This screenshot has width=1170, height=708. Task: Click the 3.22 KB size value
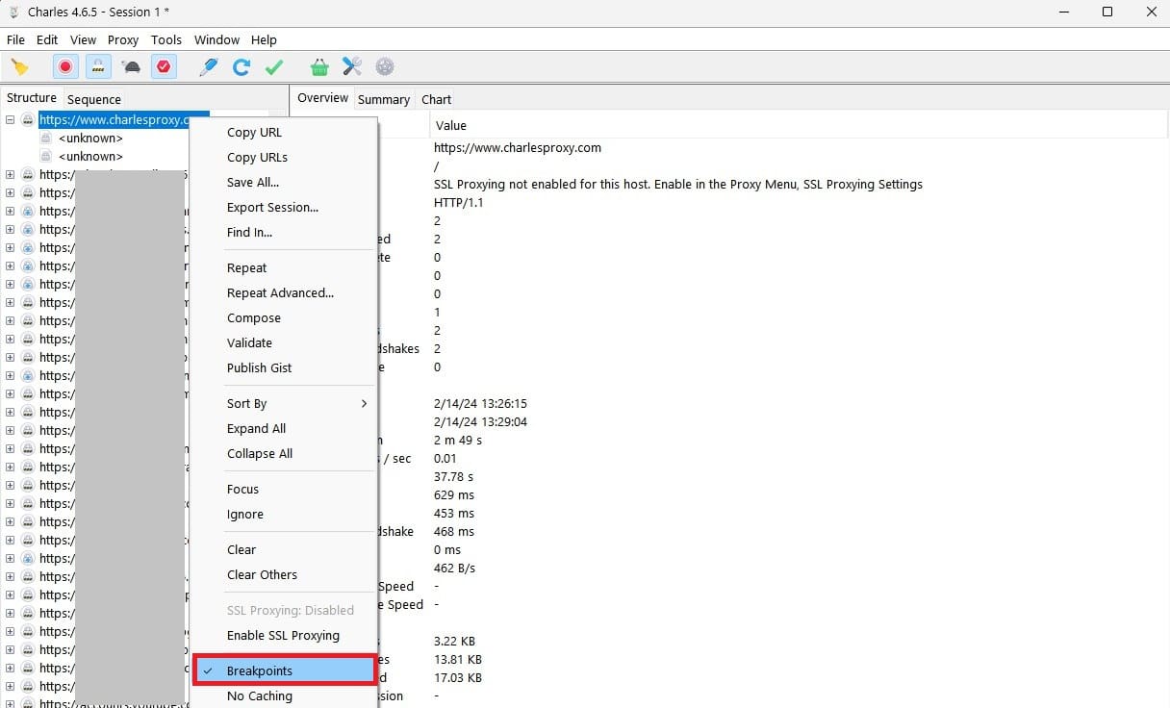455,641
